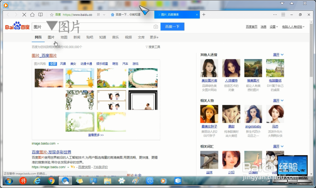Open the Windows Start menu
The height and width of the screenshot is (188, 316).
9,181
